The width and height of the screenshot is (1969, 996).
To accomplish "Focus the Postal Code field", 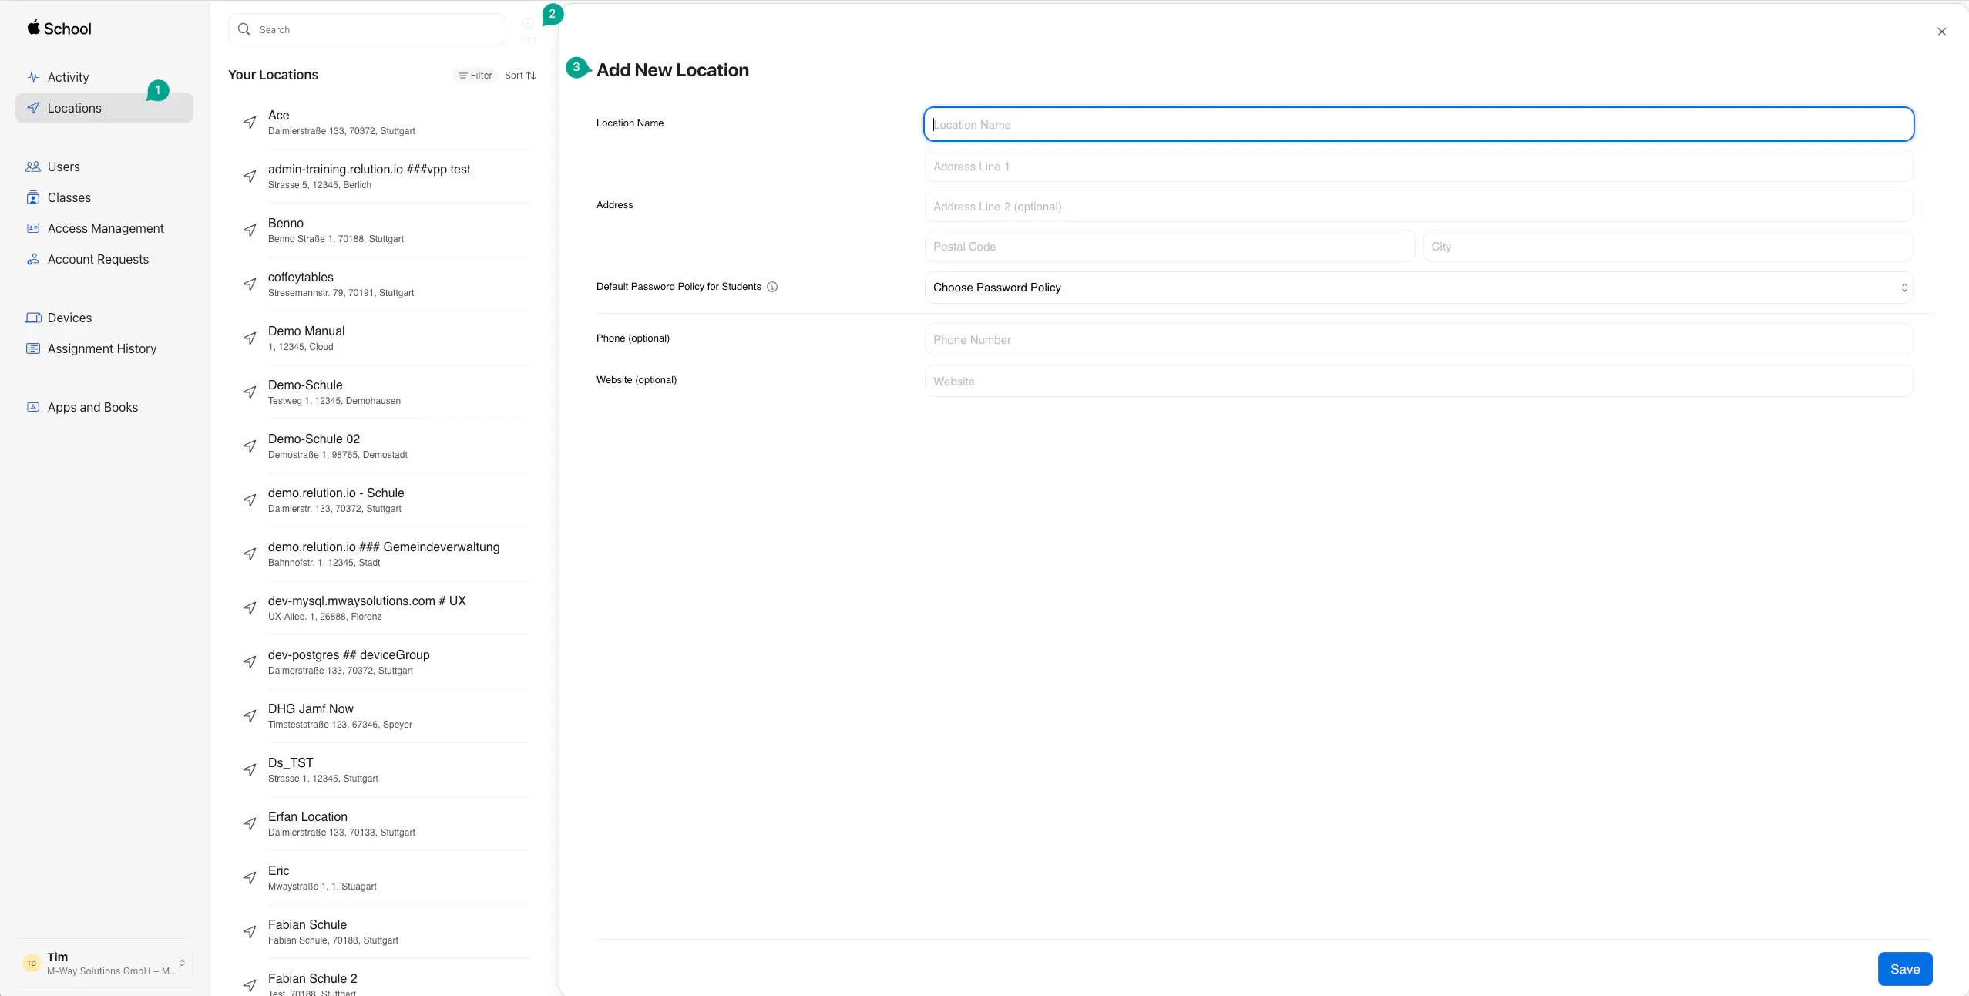I will point(1168,247).
